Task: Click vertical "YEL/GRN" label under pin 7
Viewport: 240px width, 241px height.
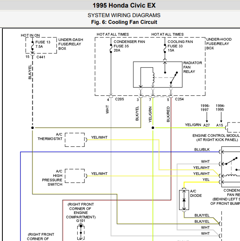Action: [150, 115]
